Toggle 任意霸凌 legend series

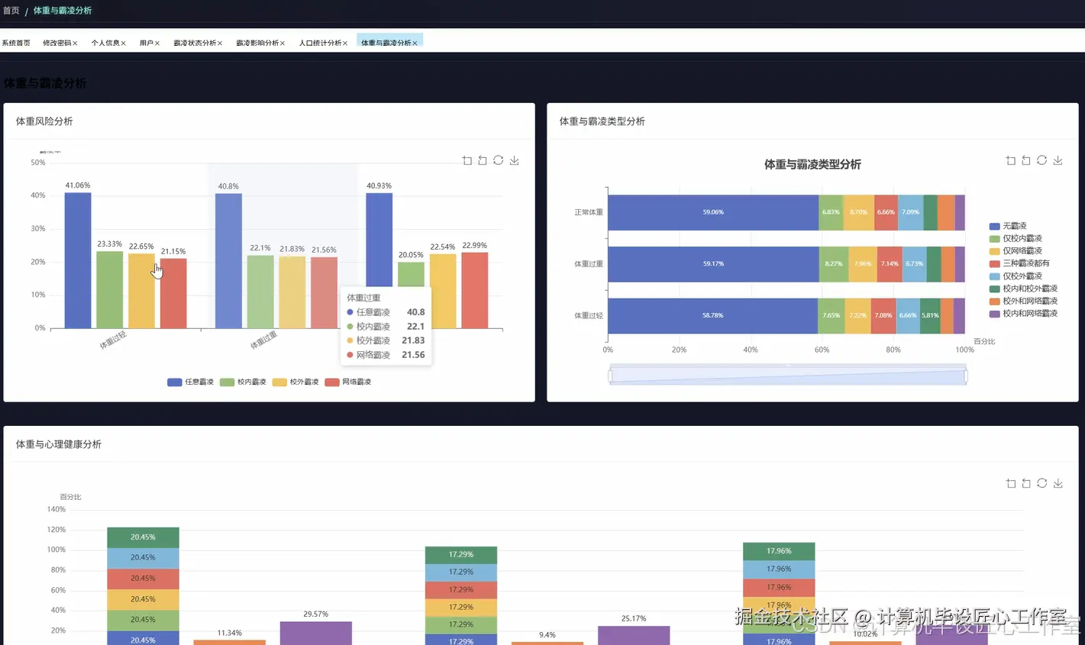coord(191,382)
